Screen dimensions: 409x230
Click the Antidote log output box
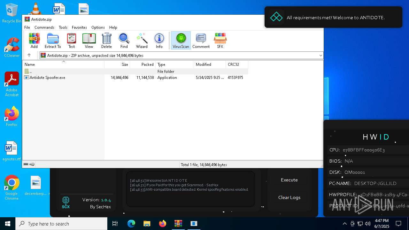point(190,189)
